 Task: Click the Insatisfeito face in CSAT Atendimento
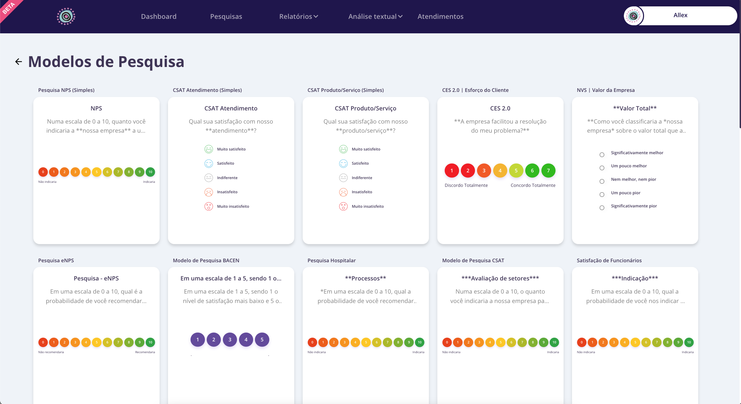[x=209, y=192]
